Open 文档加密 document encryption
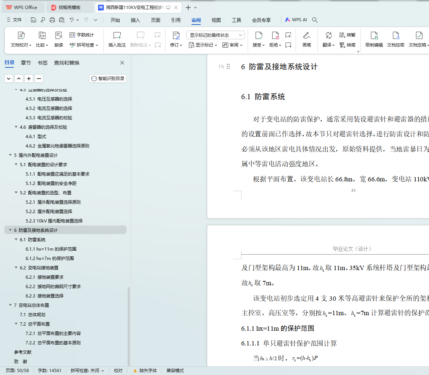This screenshot has height=375, width=429. click(395, 39)
